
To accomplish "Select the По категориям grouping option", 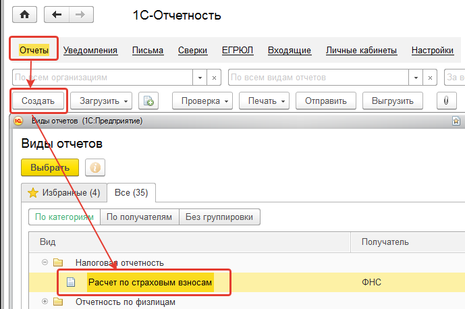I will [x=64, y=217].
